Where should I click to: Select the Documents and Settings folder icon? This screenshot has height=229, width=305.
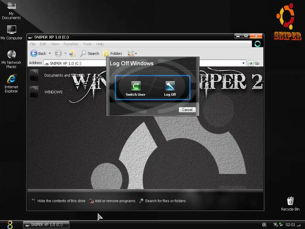tap(34, 75)
